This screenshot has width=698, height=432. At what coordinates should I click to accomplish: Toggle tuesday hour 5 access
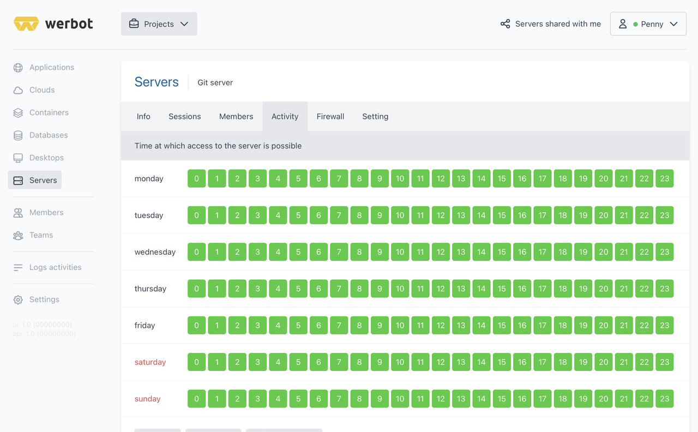(x=298, y=215)
